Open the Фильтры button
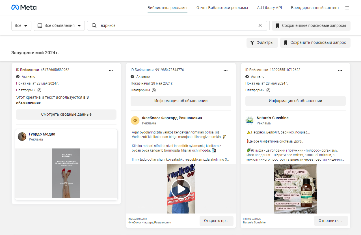This screenshot has height=235, width=361. tap(262, 43)
